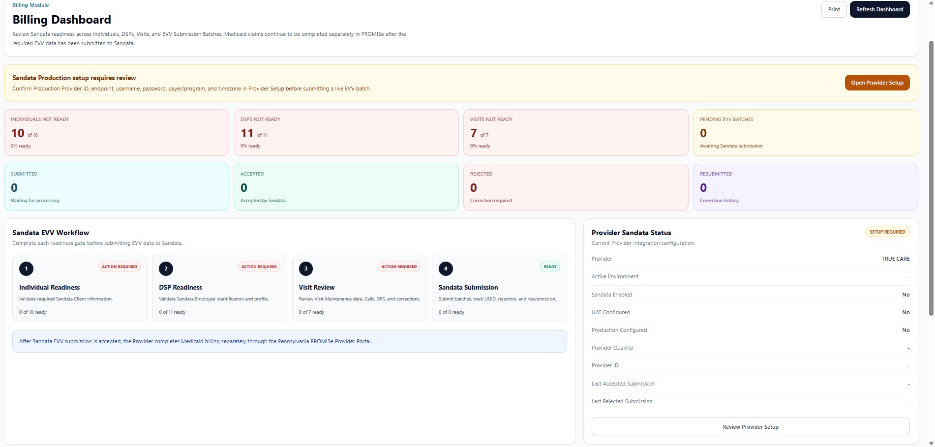Screen dimensions: 935x447
Task: Click Action Required badge on Individual Readiness
Action: (120, 267)
